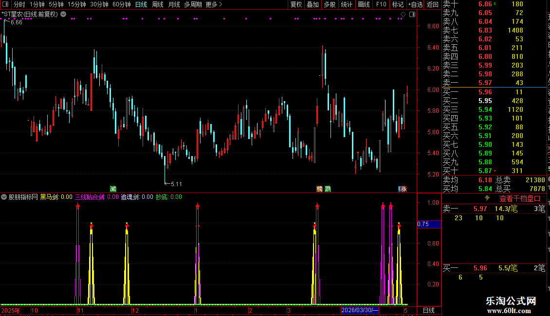Click the 叠加 overlay button
The image size is (550, 316).
(313, 4)
